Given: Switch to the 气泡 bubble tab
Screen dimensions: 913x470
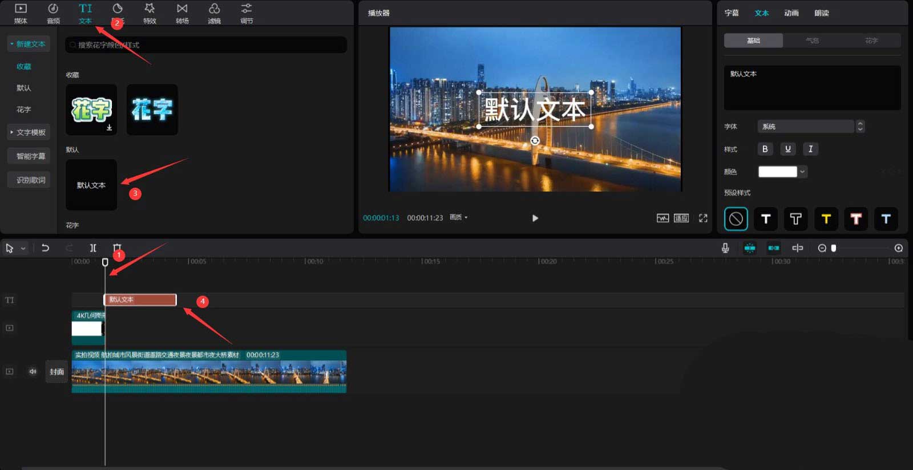Looking at the screenshot, I should coord(812,40).
